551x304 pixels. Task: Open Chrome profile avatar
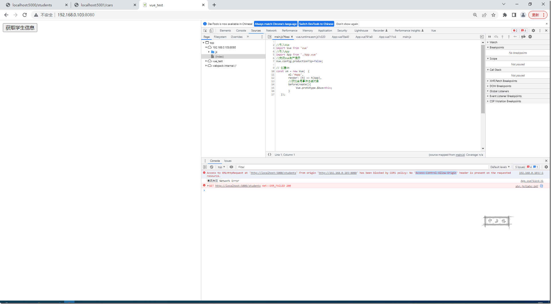(523, 15)
